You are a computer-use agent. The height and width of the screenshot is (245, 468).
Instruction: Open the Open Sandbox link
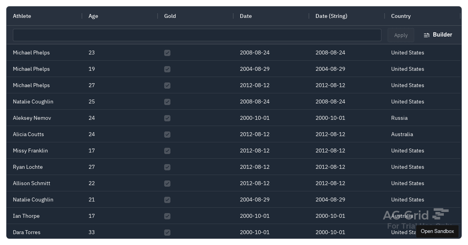coord(437,231)
